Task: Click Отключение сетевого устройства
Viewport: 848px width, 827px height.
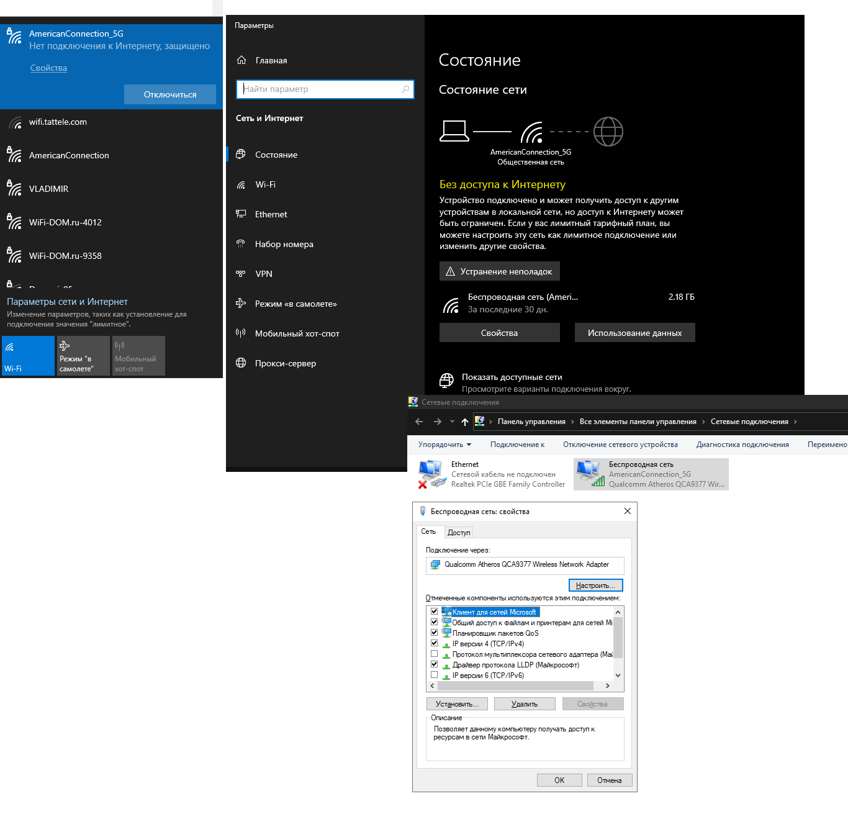Action: point(620,445)
